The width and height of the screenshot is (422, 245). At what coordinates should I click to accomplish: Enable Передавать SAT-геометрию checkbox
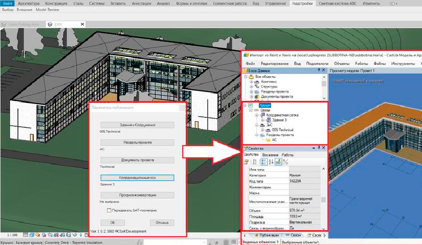click(109, 211)
